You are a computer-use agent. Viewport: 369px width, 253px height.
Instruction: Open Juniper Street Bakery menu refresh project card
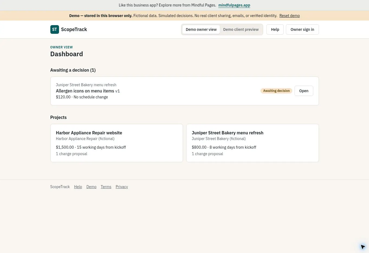253,143
